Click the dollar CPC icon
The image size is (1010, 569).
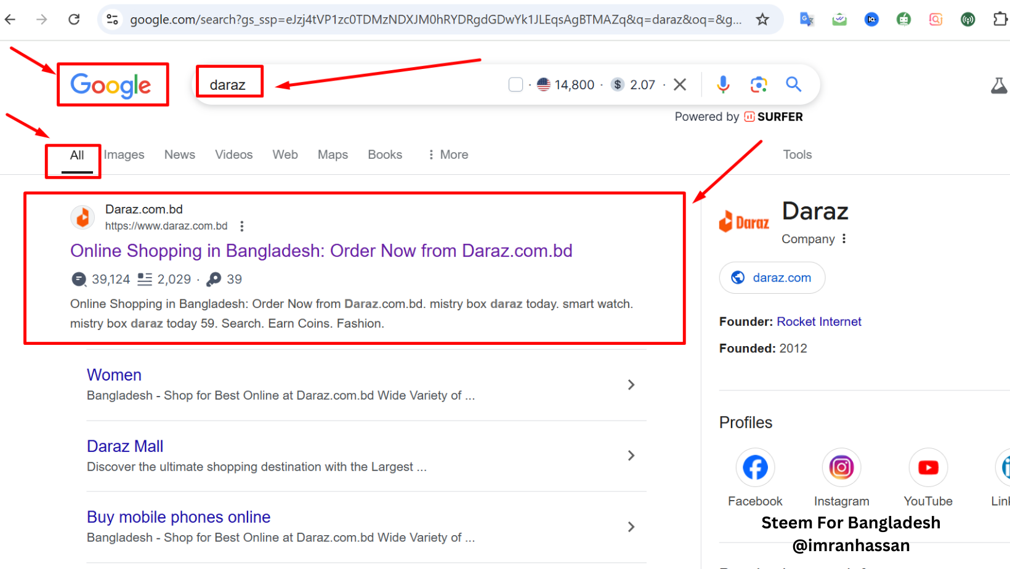[x=618, y=84]
